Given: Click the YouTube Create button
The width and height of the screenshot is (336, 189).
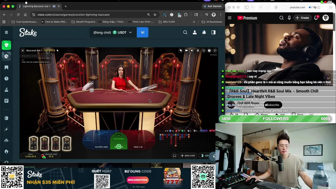Looking at the screenshot, I should click(x=302, y=18).
